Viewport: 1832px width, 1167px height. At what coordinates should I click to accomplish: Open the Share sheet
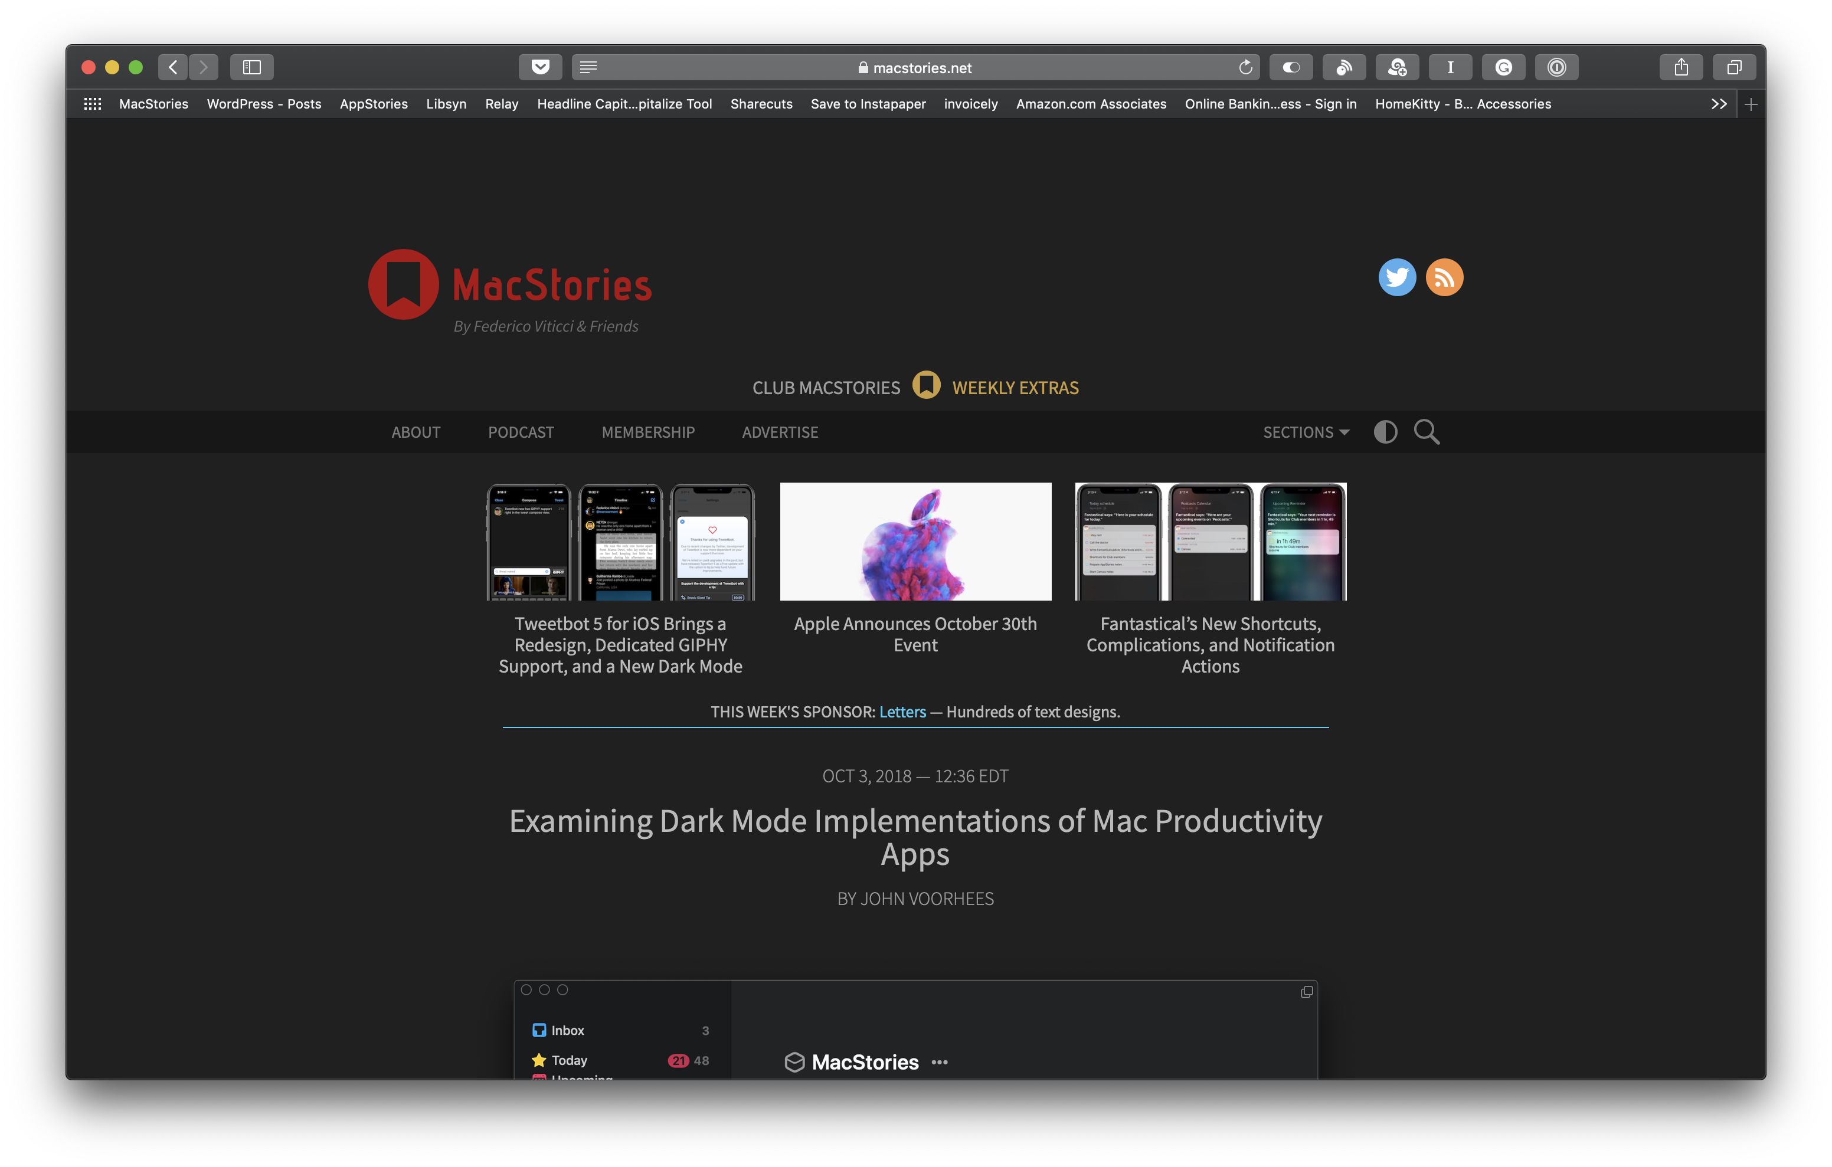tap(1681, 67)
